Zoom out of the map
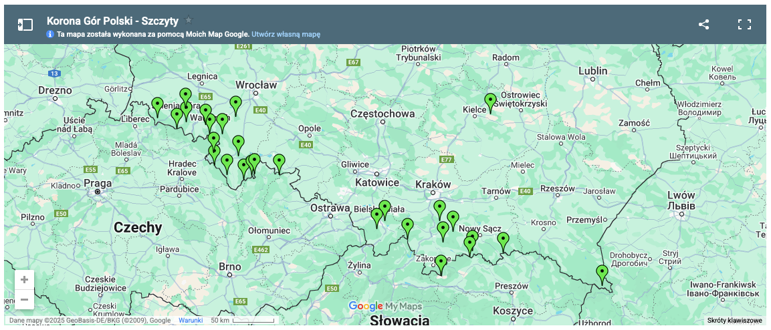Viewport: 771px width, 330px height. click(24, 300)
